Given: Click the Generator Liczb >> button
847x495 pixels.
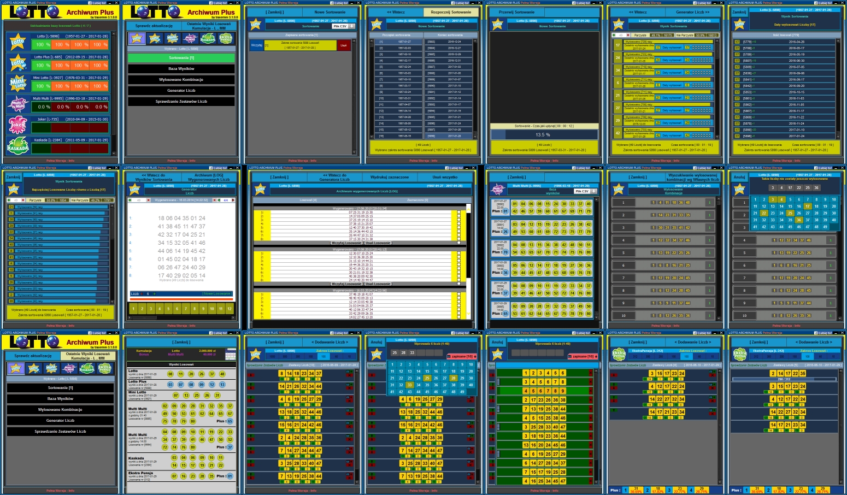Looking at the screenshot, I should [692, 11].
